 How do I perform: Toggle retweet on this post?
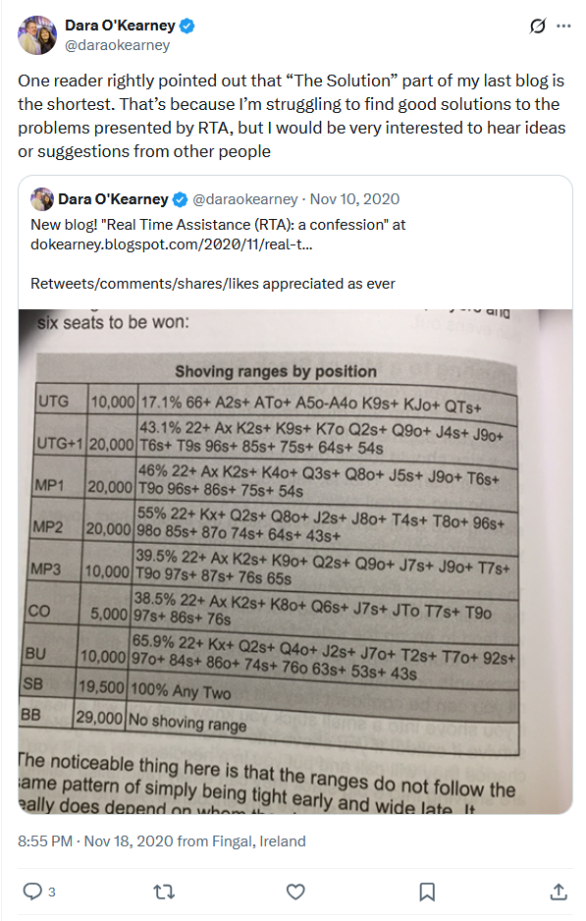tap(164, 892)
